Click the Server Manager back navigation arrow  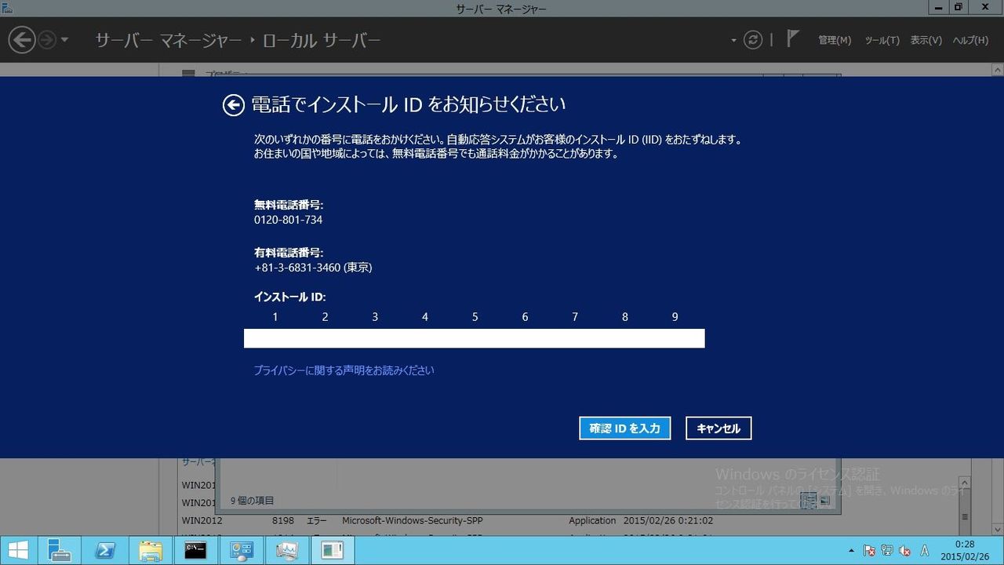tap(22, 40)
